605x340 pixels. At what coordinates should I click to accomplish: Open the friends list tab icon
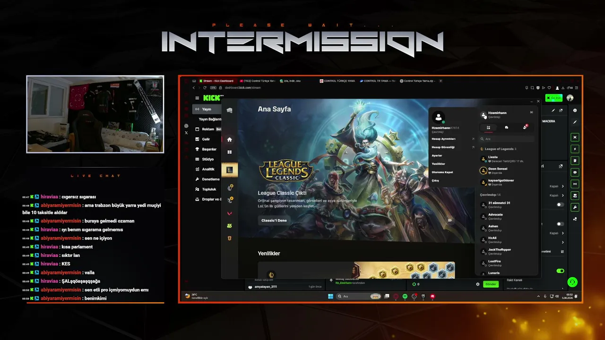pyautogui.click(x=488, y=127)
